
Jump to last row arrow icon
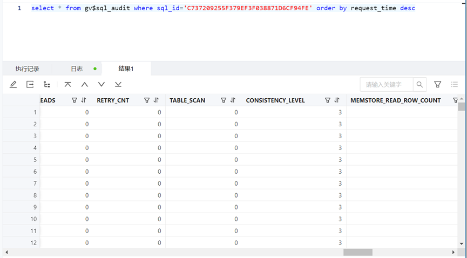pyautogui.click(x=118, y=85)
